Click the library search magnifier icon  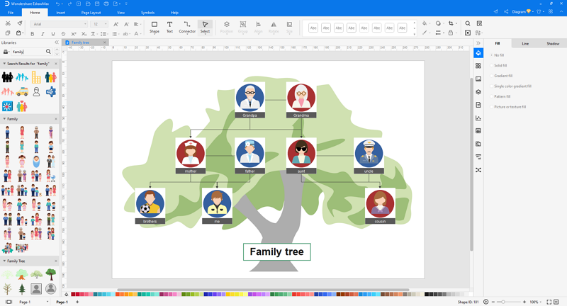[48, 52]
